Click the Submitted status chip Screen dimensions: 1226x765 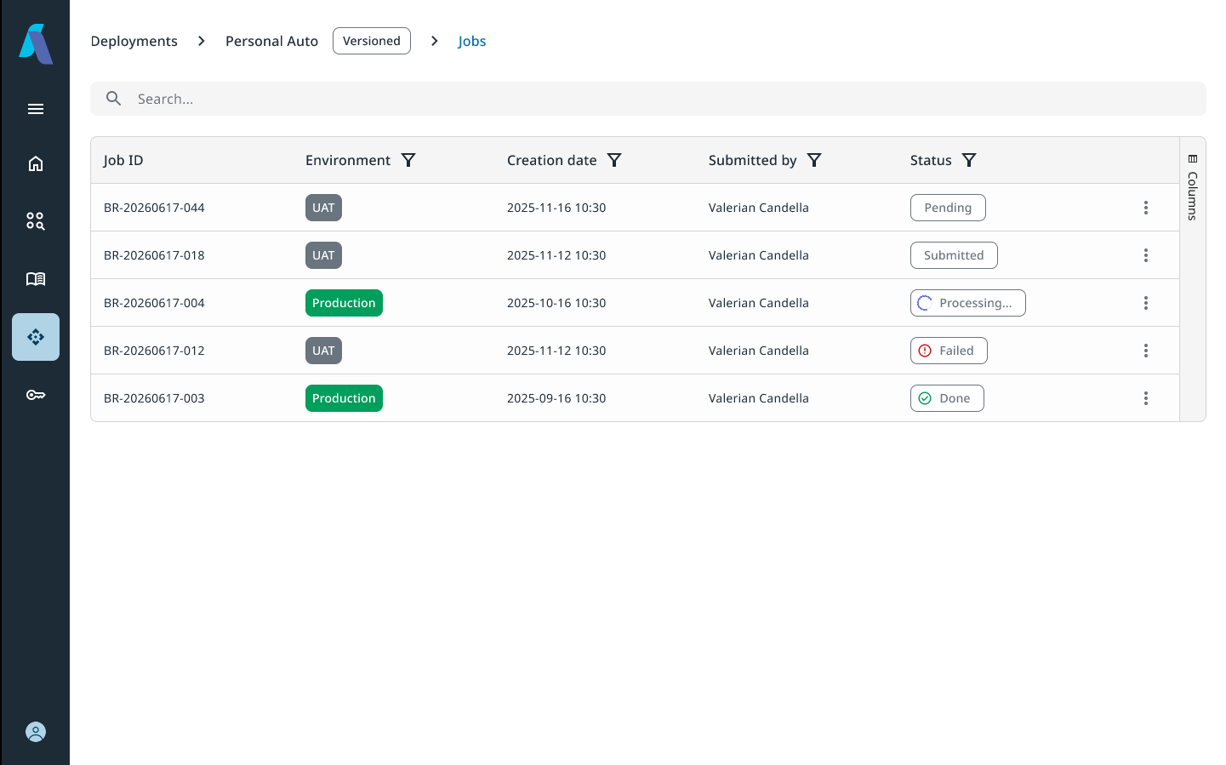954,255
